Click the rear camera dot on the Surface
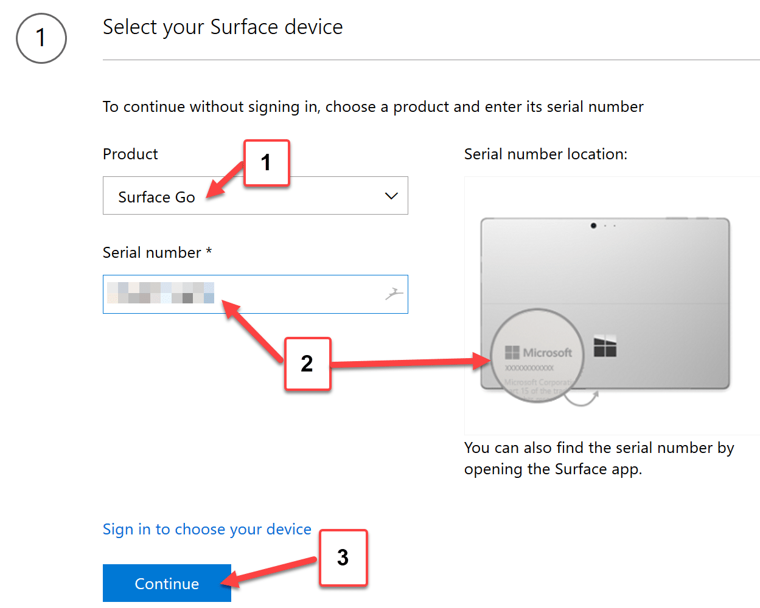 tap(593, 225)
